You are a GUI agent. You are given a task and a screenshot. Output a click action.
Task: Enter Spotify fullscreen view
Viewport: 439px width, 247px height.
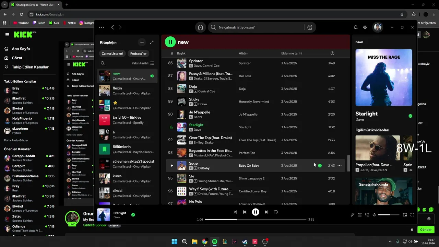pos(412,215)
